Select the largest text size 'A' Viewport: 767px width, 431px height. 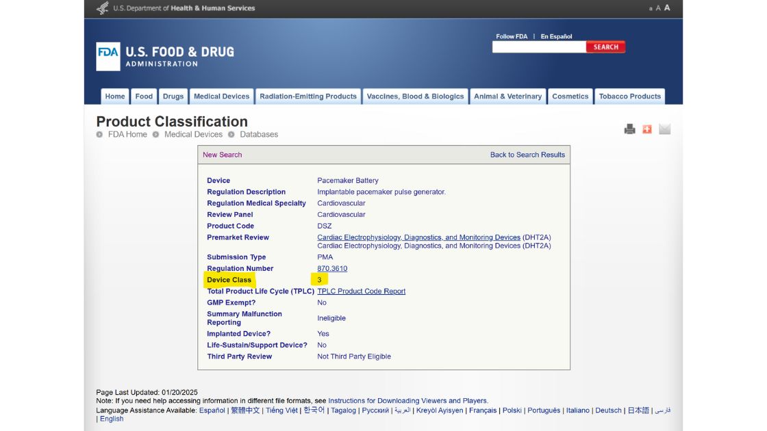click(667, 8)
